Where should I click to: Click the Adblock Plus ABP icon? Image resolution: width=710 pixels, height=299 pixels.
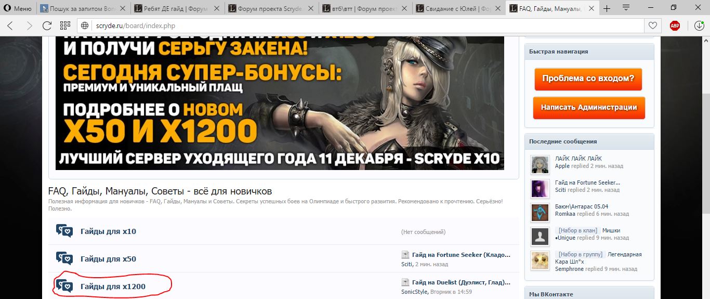click(675, 25)
